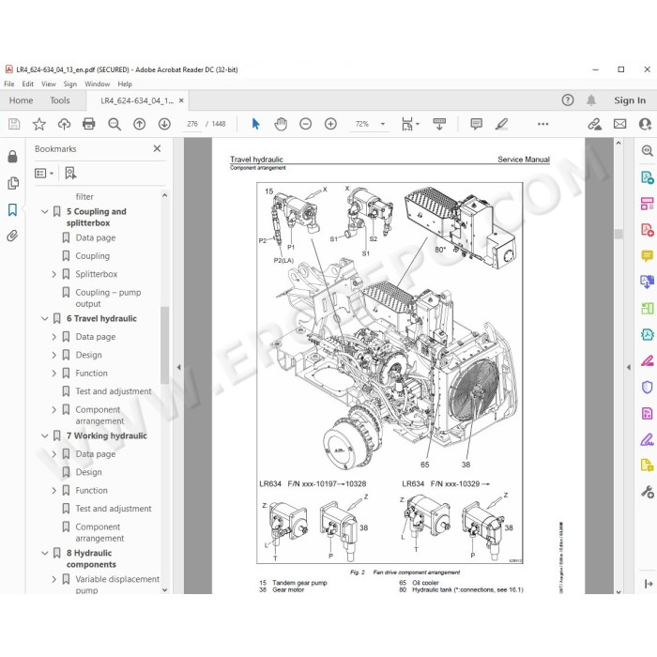Expand Variable displacement pump bookmark
This screenshot has height=657, width=657.
pyautogui.click(x=54, y=579)
